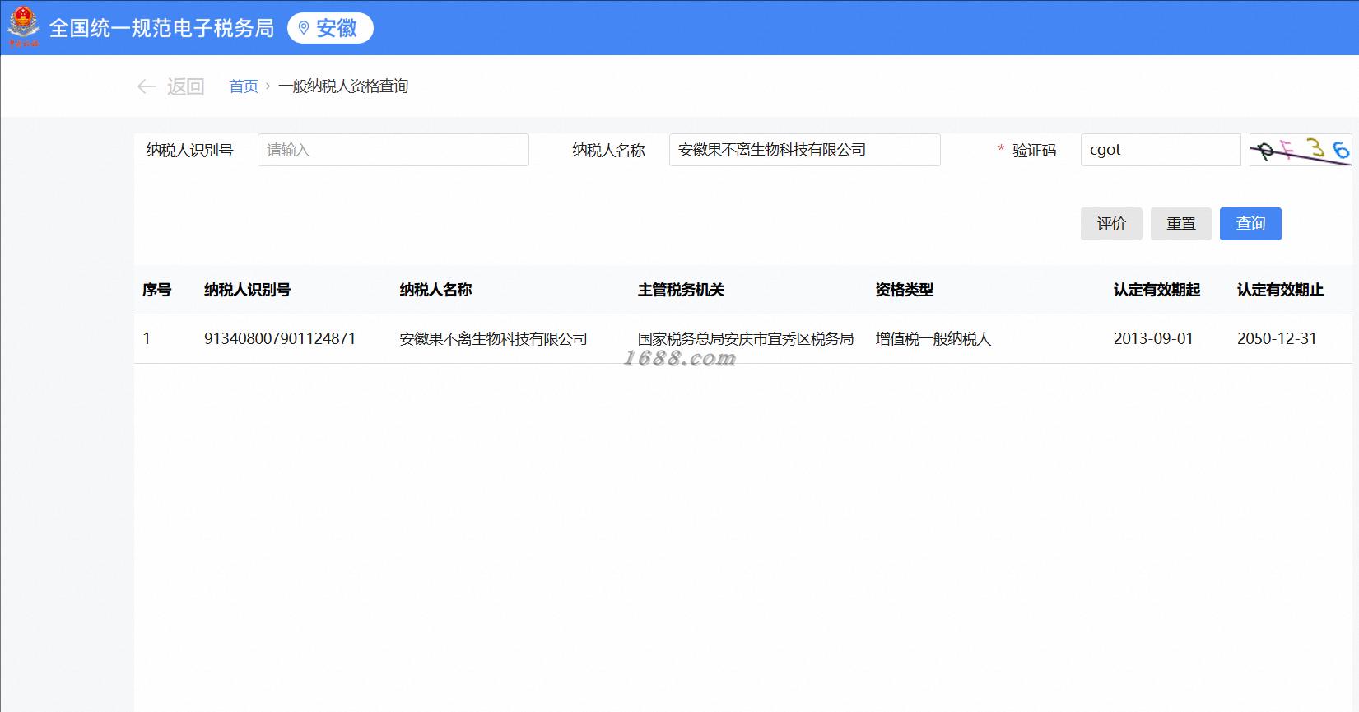Click the 认定有效期止 column header

coord(1280,290)
